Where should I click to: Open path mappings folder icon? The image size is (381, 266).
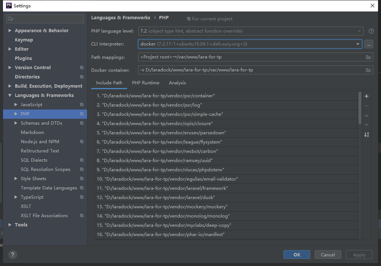368,57
